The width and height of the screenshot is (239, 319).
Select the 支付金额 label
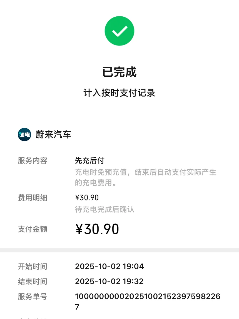click(33, 229)
